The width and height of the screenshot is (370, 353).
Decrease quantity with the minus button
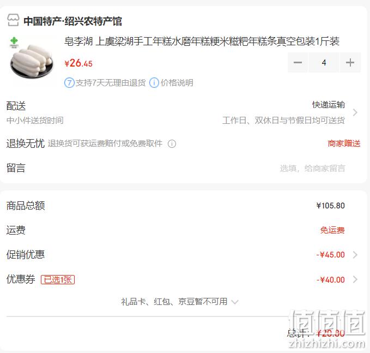tap(298, 63)
